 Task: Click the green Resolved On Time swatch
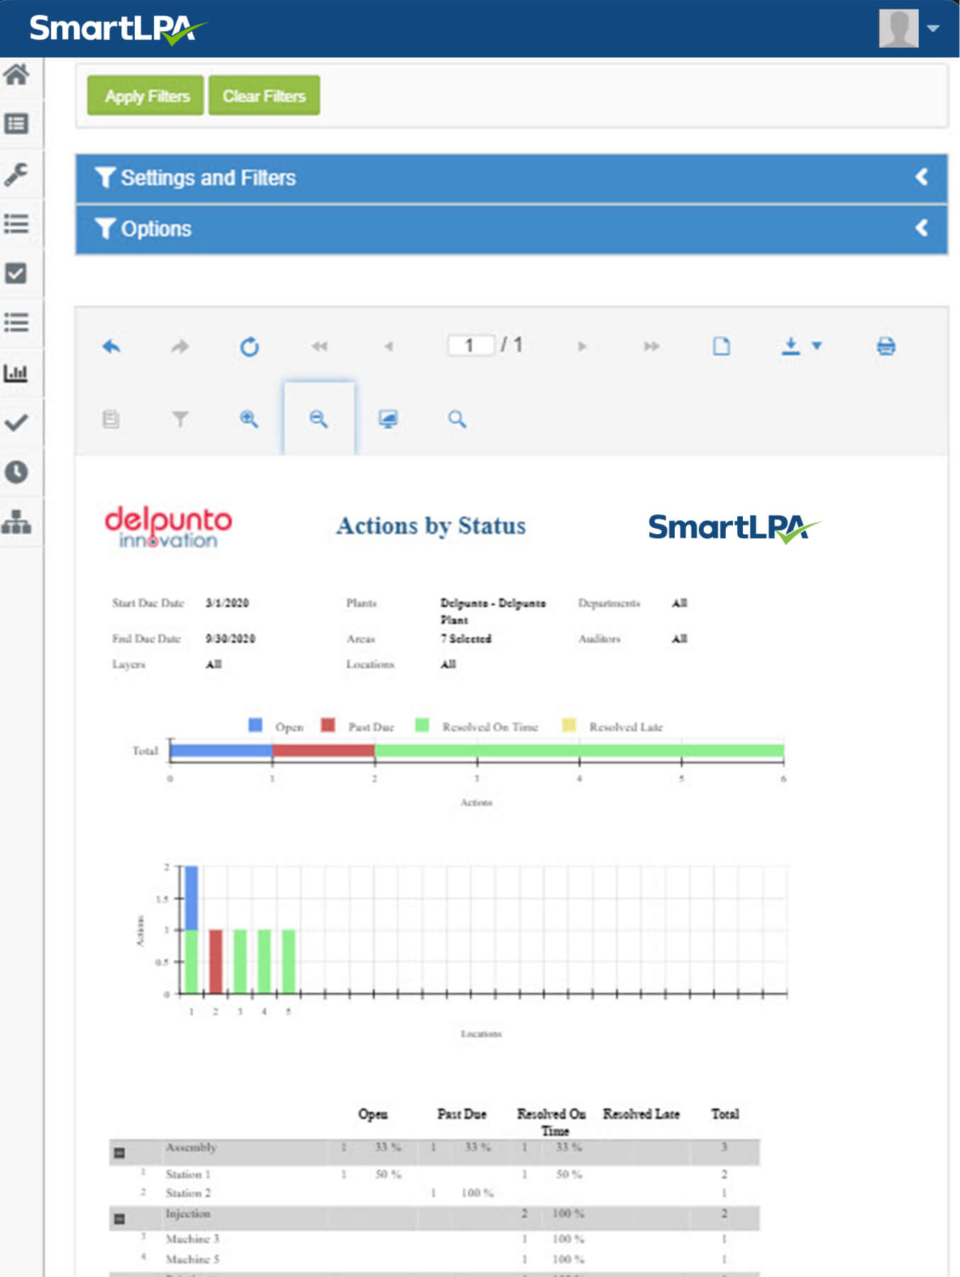(x=422, y=725)
